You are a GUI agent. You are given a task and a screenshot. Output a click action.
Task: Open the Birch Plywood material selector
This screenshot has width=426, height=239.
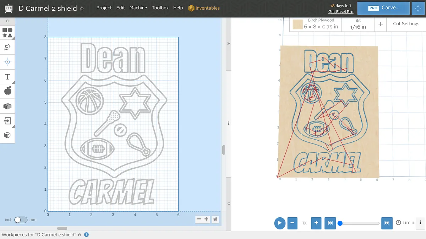click(x=316, y=24)
